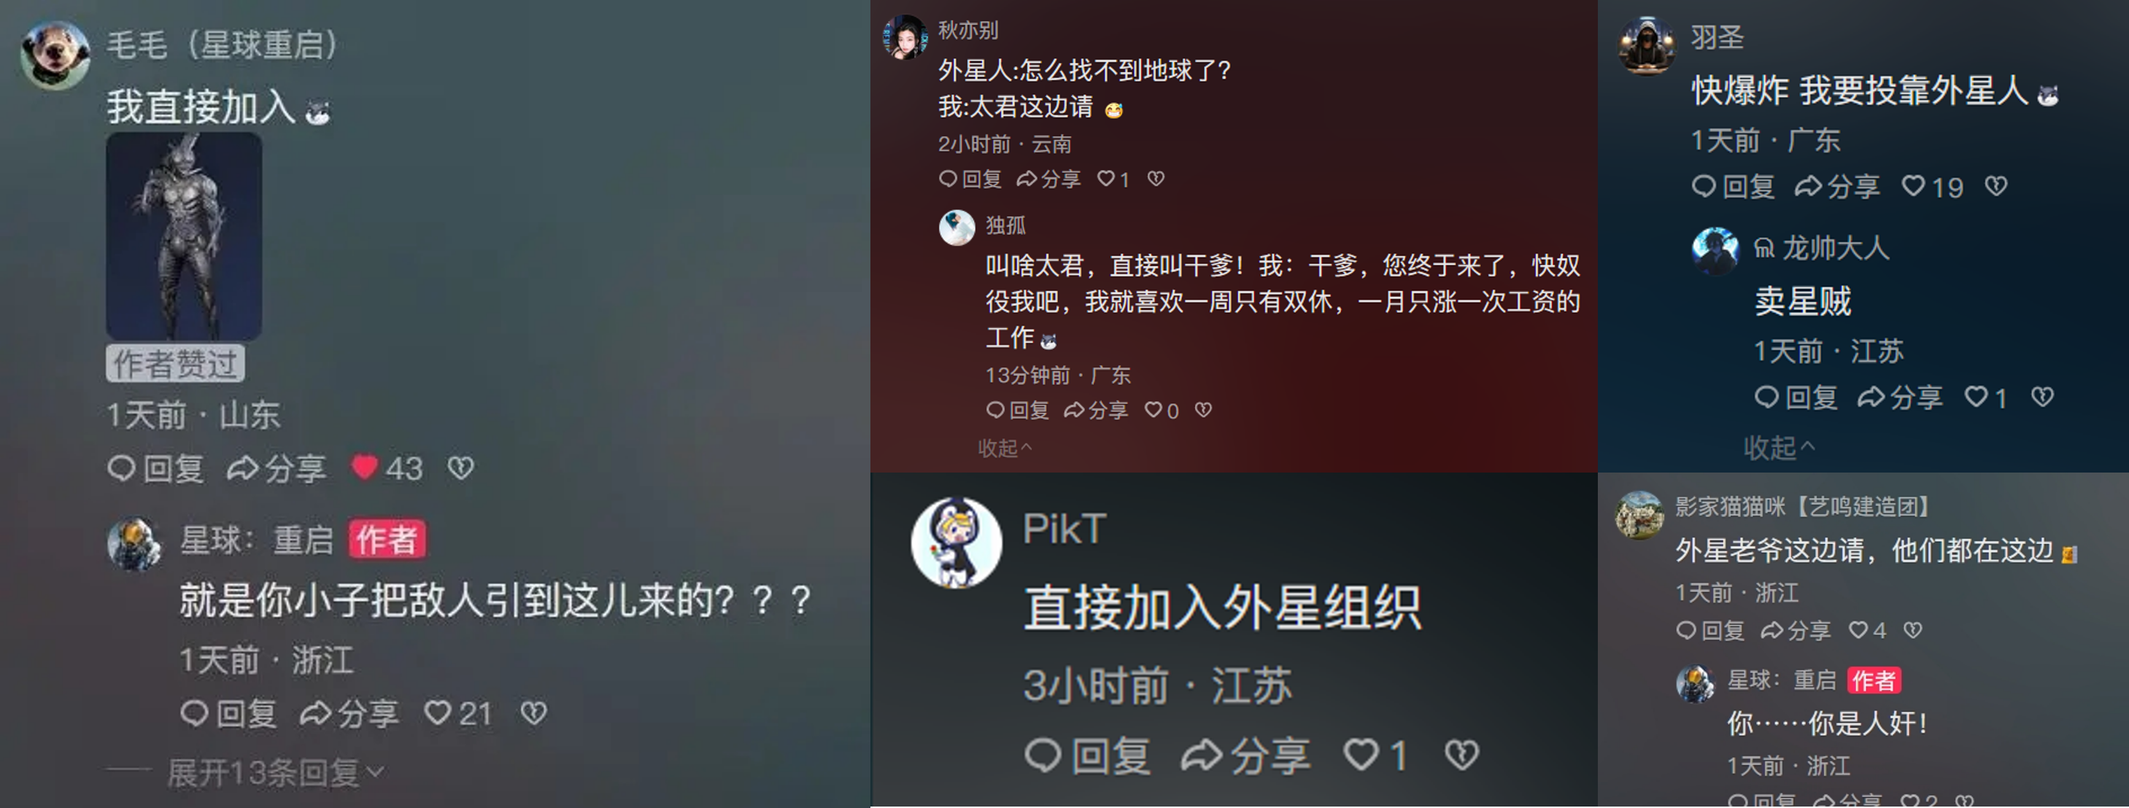Screen dimensions: 2129x808
Task: Dislike 龙帅大人's reply 卖星贼
Action: pos(2042,397)
